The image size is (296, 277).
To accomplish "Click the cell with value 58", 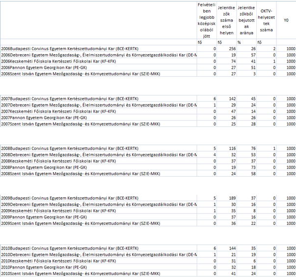I will click(x=246, y=174).
